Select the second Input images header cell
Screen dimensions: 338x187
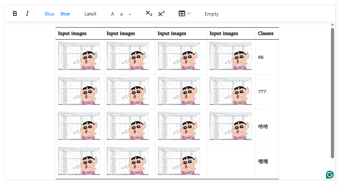[x=130, y=33]
